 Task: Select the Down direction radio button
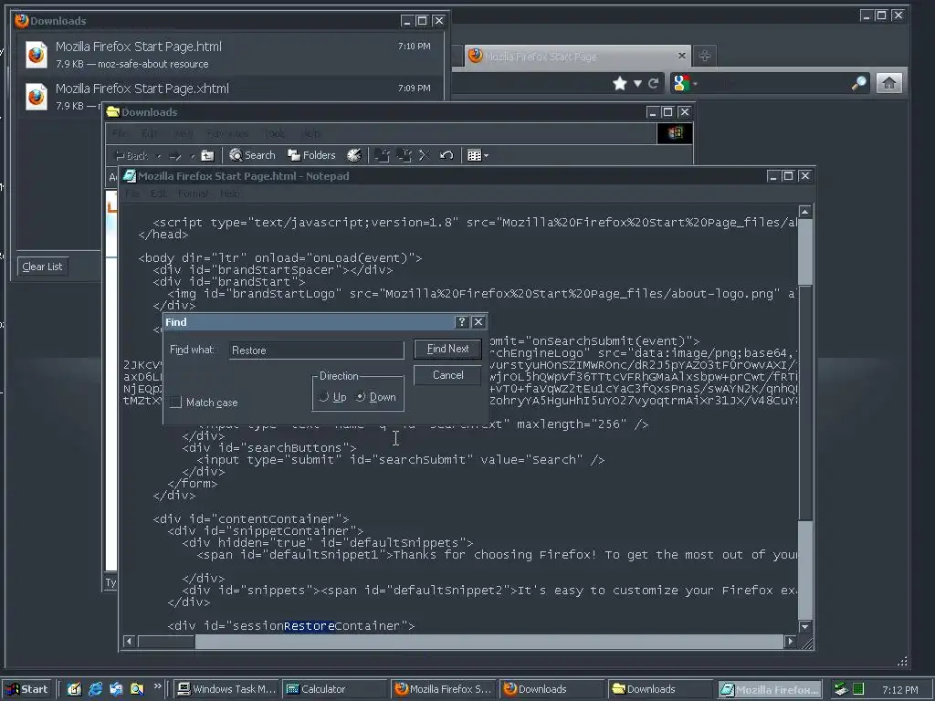(361, 397)
